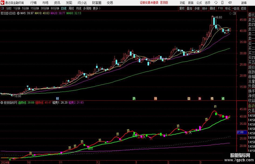
Task: Click the 通达信 red logo icon
Action: click(2, 3)
